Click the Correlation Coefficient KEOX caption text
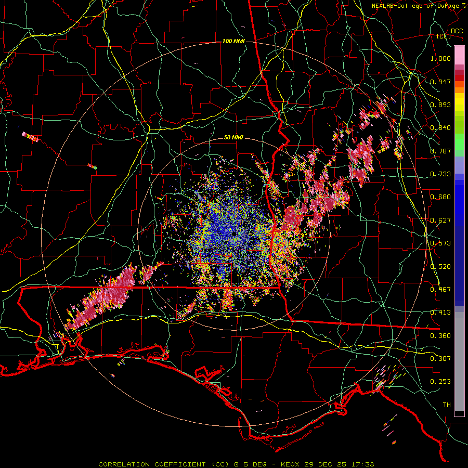 [x=236, y=464]
